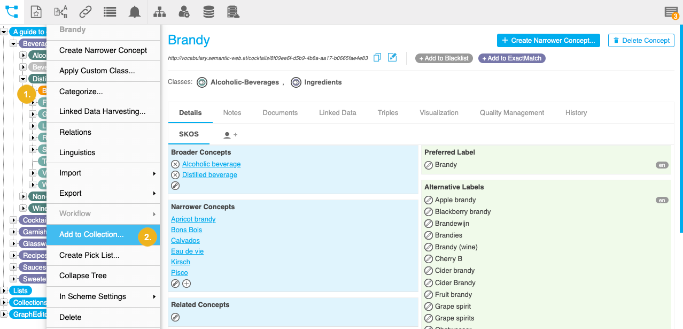The image size is (683, 329).
Task: Open the database icon in top toolbar
Action: point(209,12)
